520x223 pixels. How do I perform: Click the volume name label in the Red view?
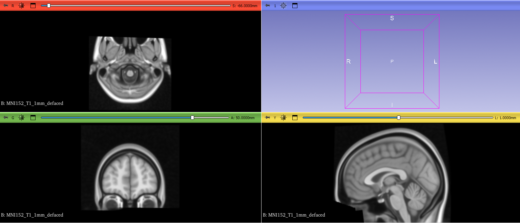(x=32, y=103)
